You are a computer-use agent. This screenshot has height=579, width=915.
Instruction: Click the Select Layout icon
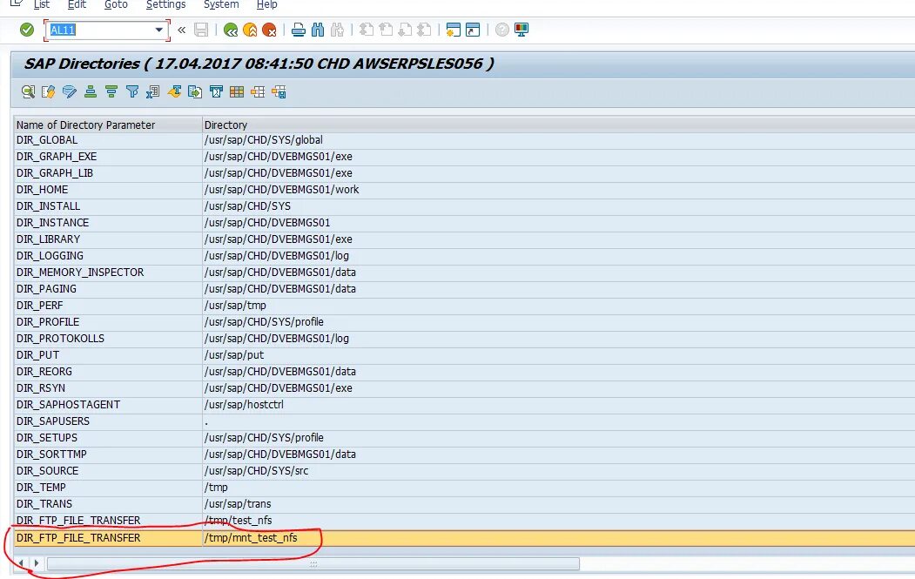(x=258, y=91)
